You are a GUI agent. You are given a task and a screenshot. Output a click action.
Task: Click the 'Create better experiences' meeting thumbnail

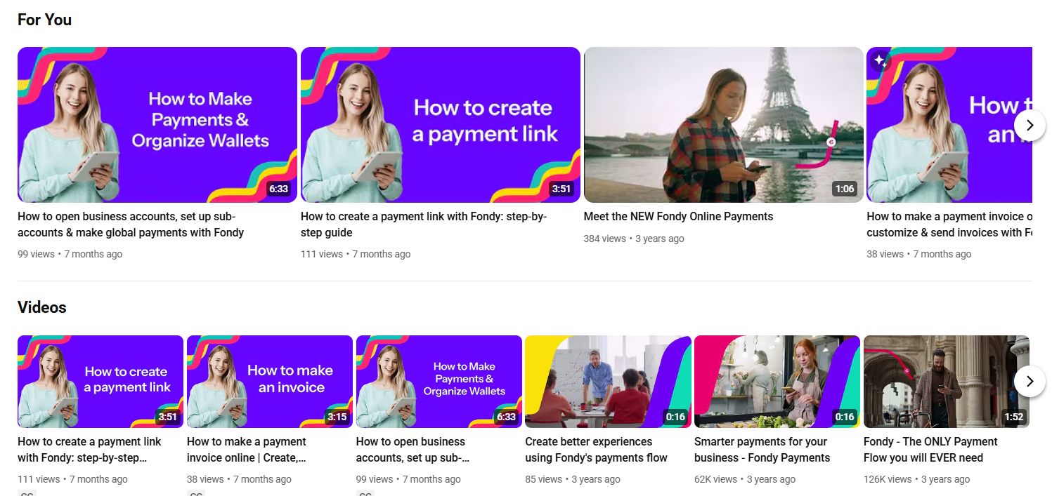click(607, 381)
